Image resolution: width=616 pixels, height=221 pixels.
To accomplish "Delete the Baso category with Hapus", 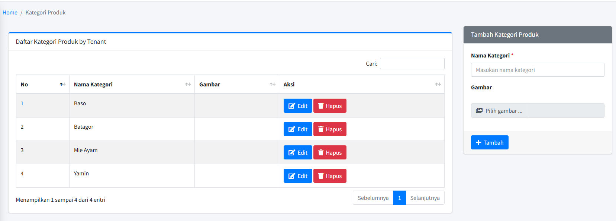I will (x=330, y=106).
